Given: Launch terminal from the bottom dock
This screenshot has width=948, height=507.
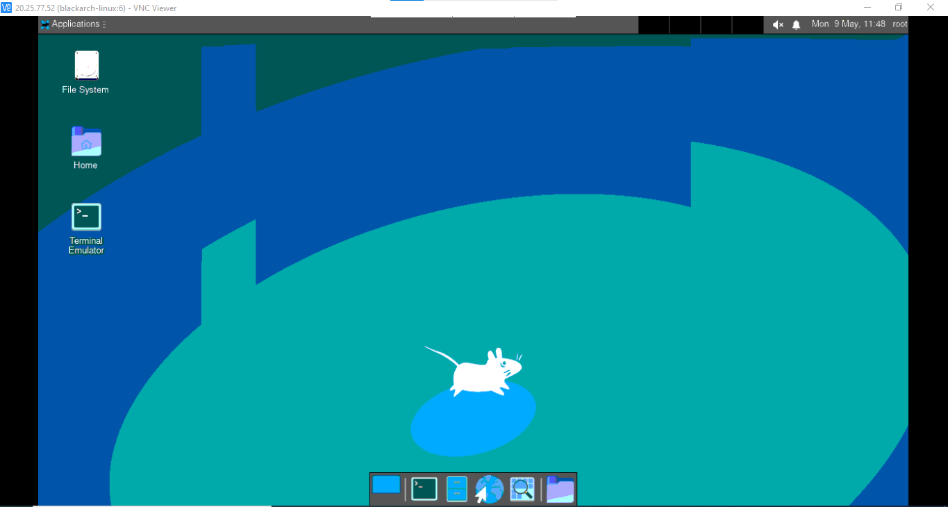Looking at the screenshot, I should point(424,489).
